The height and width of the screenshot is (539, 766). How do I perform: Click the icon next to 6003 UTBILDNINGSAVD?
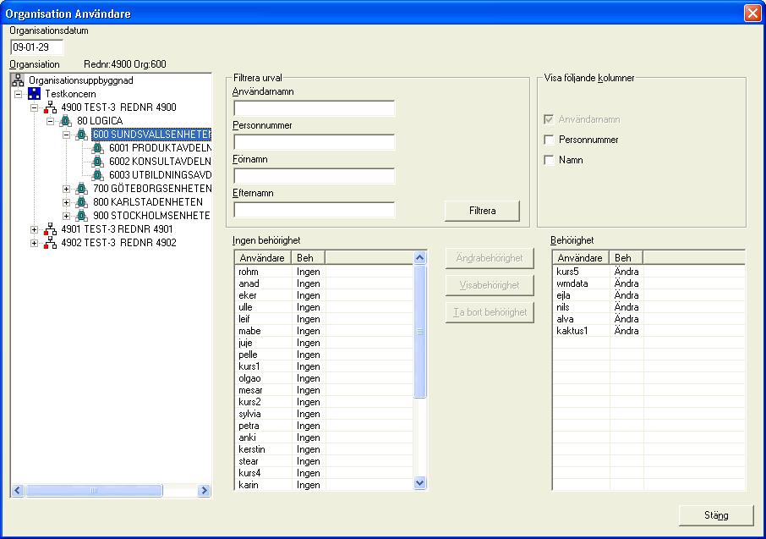click(x=98, y=174)
